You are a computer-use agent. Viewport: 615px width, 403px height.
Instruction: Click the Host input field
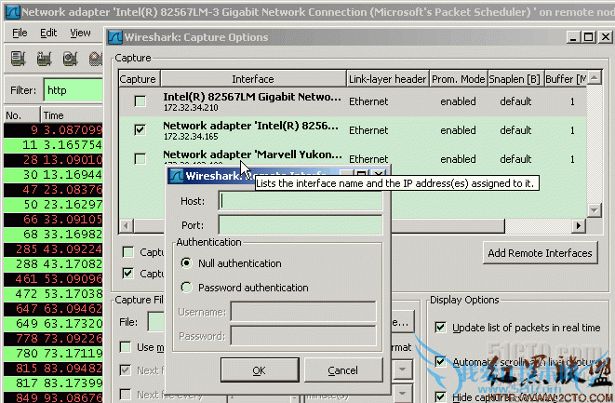[300, 201]
